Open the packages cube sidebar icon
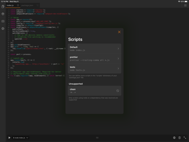The height and width of the screenshot is (142, 189). 3,14
